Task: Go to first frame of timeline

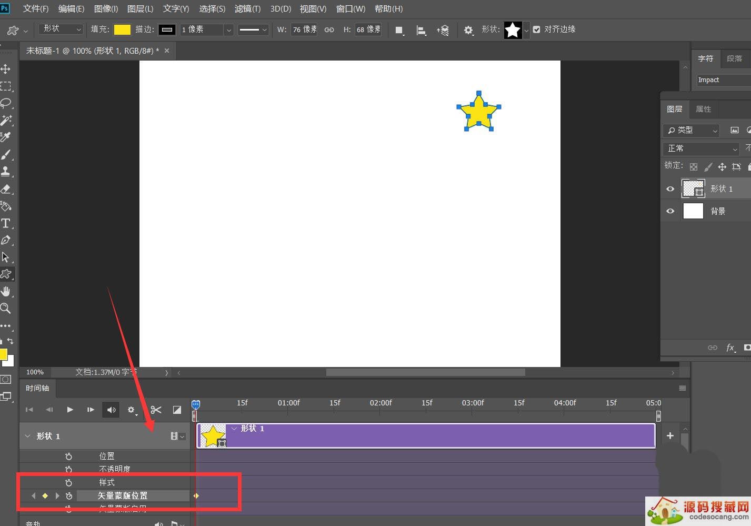Action: point(29,410)
